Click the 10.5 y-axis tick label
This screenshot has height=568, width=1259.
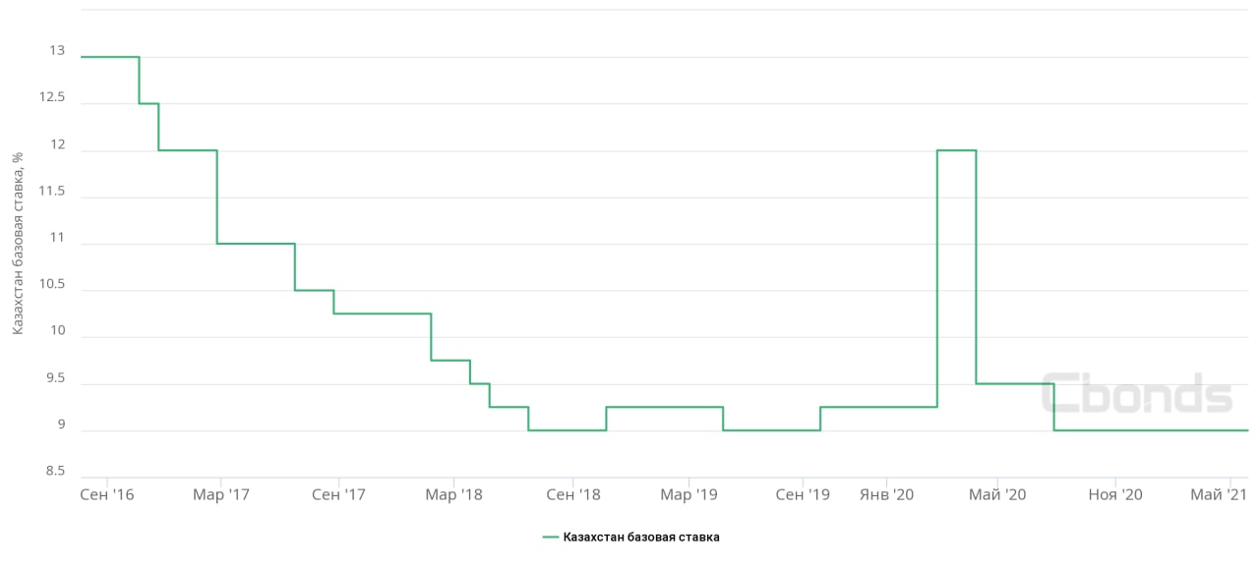point(51,285)
